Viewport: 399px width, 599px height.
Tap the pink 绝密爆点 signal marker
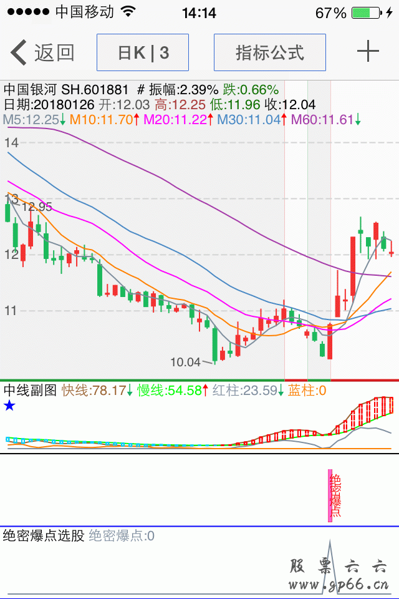click(334, 495)
